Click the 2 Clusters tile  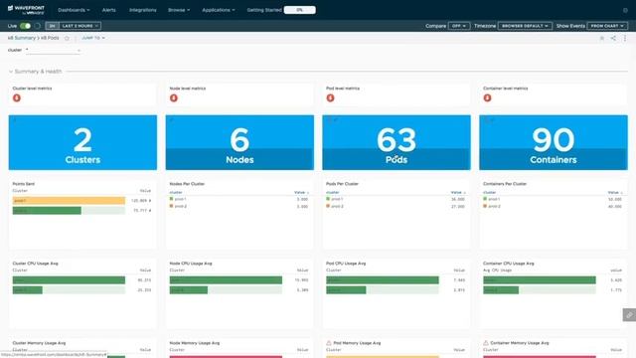click(x=82, y=142)
